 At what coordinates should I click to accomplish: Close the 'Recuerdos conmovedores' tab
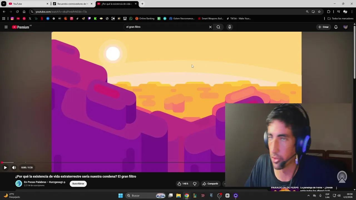point(92,4)
